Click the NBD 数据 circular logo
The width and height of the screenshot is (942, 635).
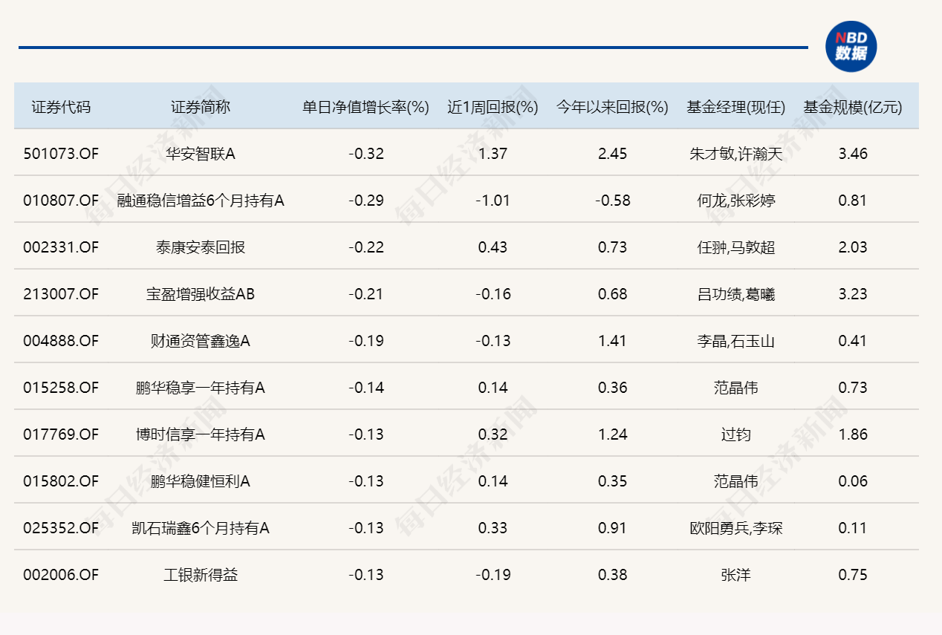pos(853,46)
